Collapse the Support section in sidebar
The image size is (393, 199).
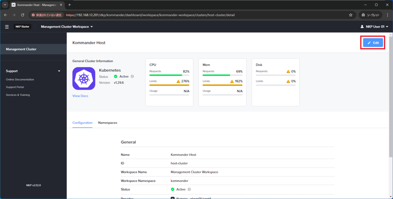tap(59, 71)
